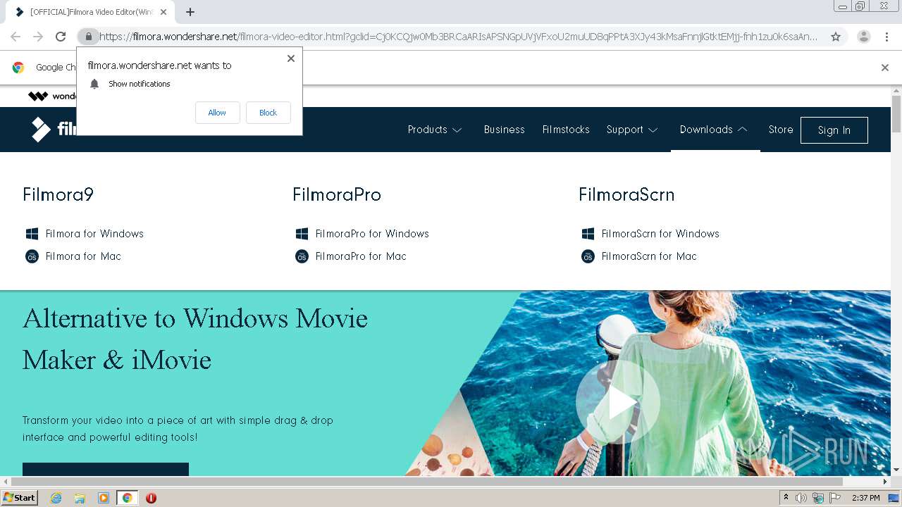Click Windows icon beside Filmora for Windows
This screenshot has width=902, height=507.
click(x=32, y=234)
